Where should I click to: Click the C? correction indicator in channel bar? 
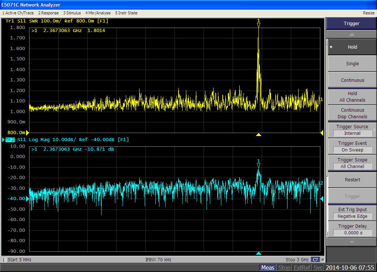coord(315,259)
